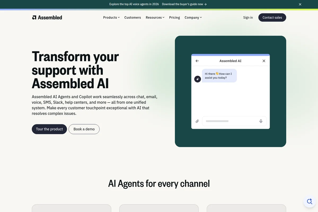This screenshot has width=318, height=212.
Task: Click the Sign in link
Action: (248, 17)
